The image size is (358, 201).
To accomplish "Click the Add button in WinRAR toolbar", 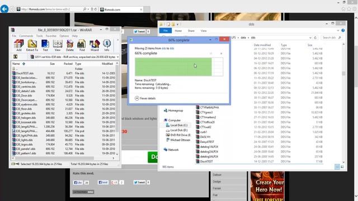I will (x=18, y=45).
